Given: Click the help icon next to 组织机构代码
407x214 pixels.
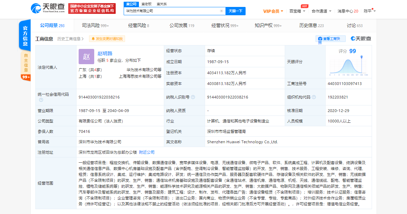Looking at the screenshot, I should 314,97.
